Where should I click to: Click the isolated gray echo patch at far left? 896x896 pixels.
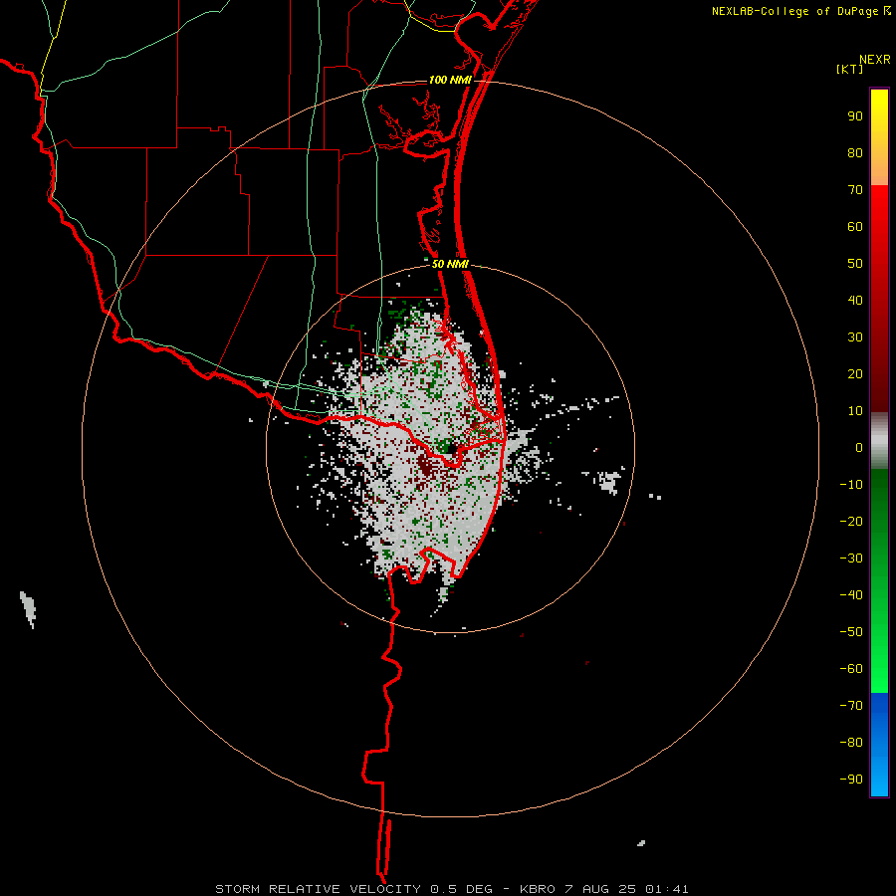pos(28,609)
